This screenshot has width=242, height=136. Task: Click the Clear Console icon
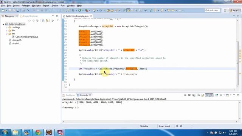199,95
